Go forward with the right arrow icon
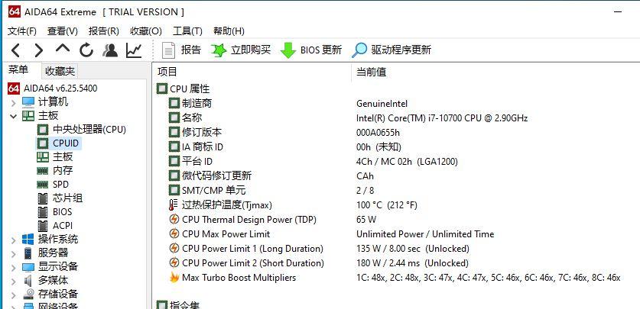This screenshot has width=640, height=309. [39, 50]
